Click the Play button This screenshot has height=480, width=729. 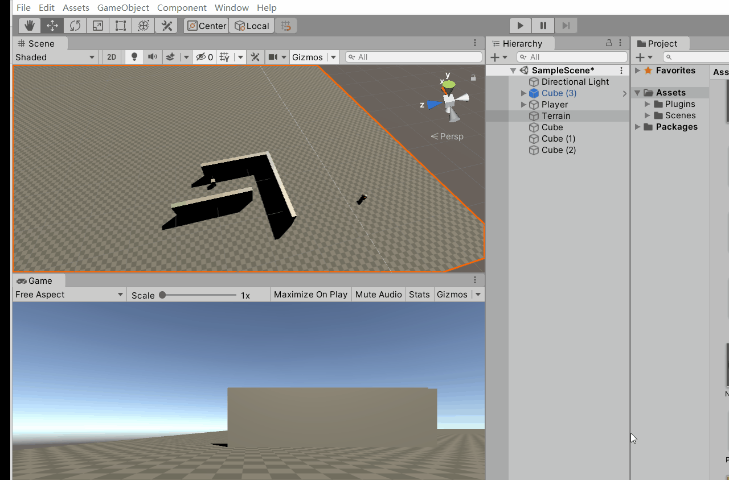520,26
